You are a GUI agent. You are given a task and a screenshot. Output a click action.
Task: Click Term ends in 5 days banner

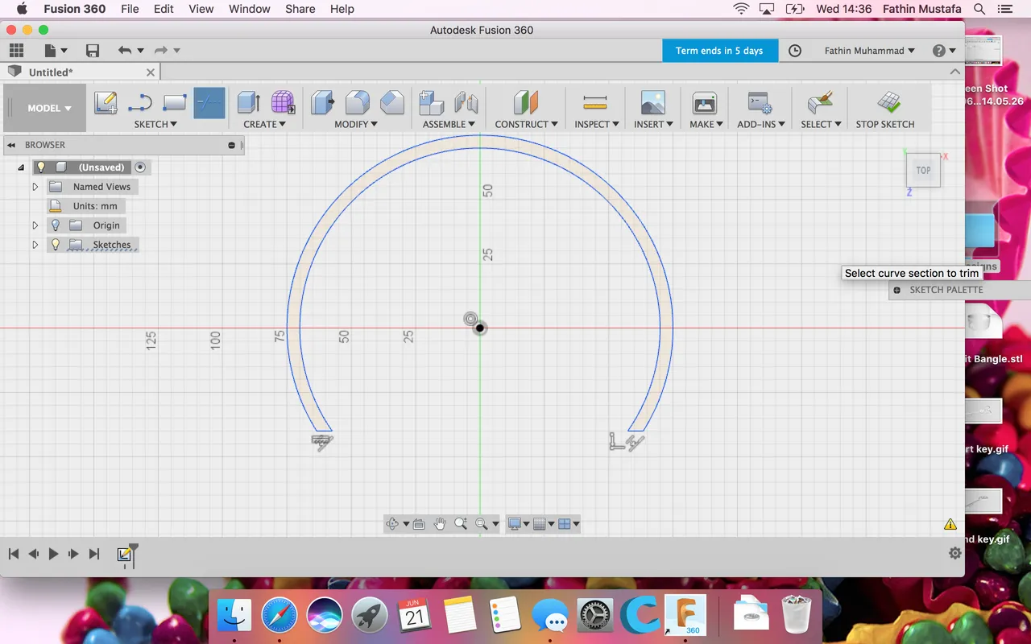[x=720, y=51]
